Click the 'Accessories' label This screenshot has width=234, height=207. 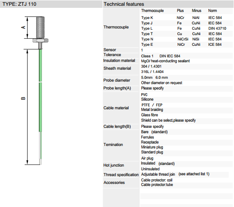point(114,183)
